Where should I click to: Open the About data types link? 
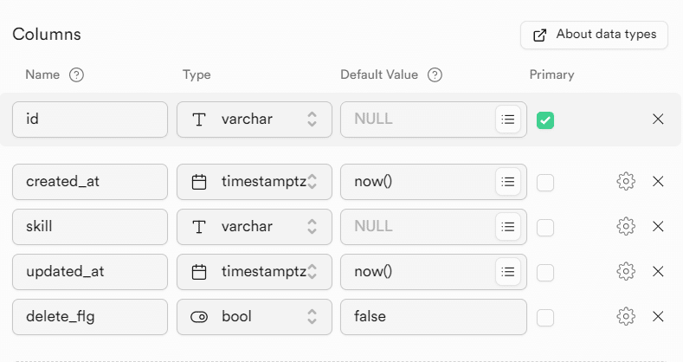point(594,35)
